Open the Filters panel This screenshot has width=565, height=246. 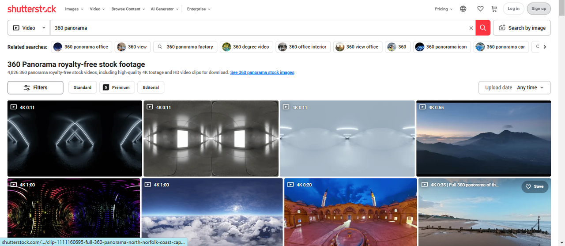35,87
